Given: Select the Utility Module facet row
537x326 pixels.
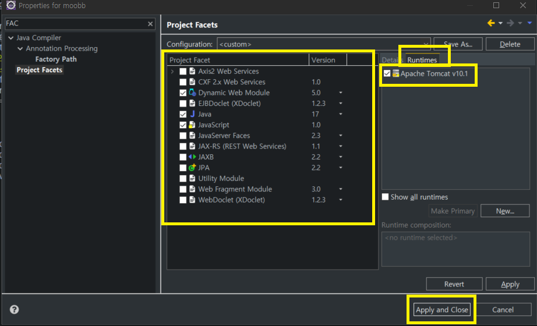Looking at the screenshot, I should 221,178.
